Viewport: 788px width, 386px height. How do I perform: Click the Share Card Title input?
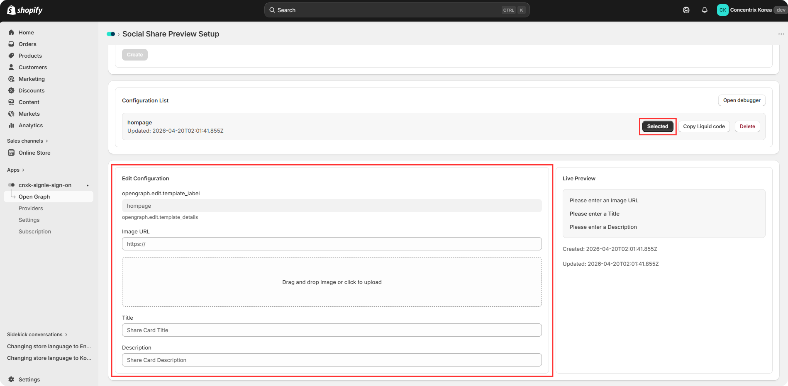click(x=332, y=330)
